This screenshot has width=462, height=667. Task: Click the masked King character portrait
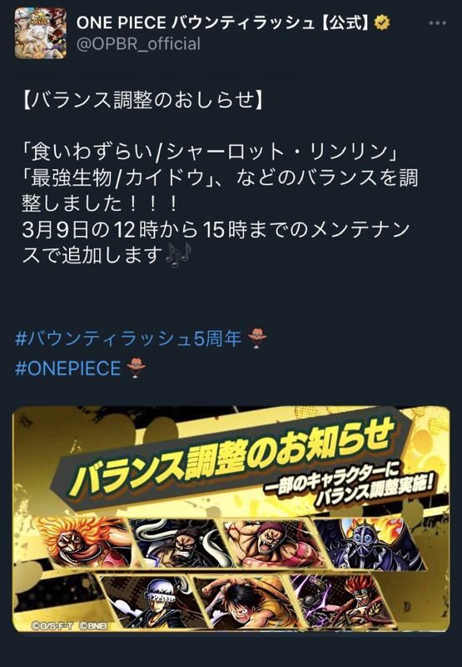click(367, 544)
